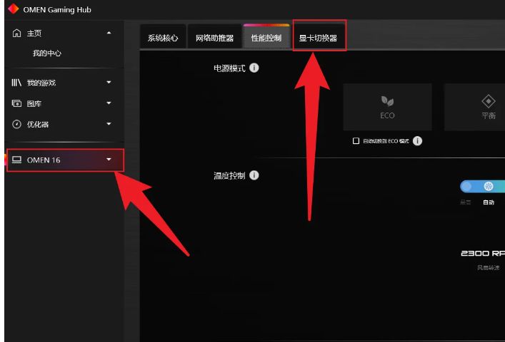Open the info icon beside 自动切换到 ECO 模式
The width and height of the screenshot is (505, 342).
417,141
